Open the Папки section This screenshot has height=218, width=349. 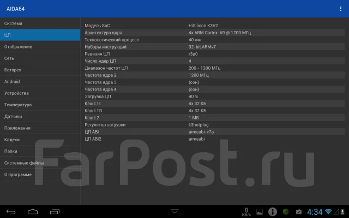(x=40, y=152)
